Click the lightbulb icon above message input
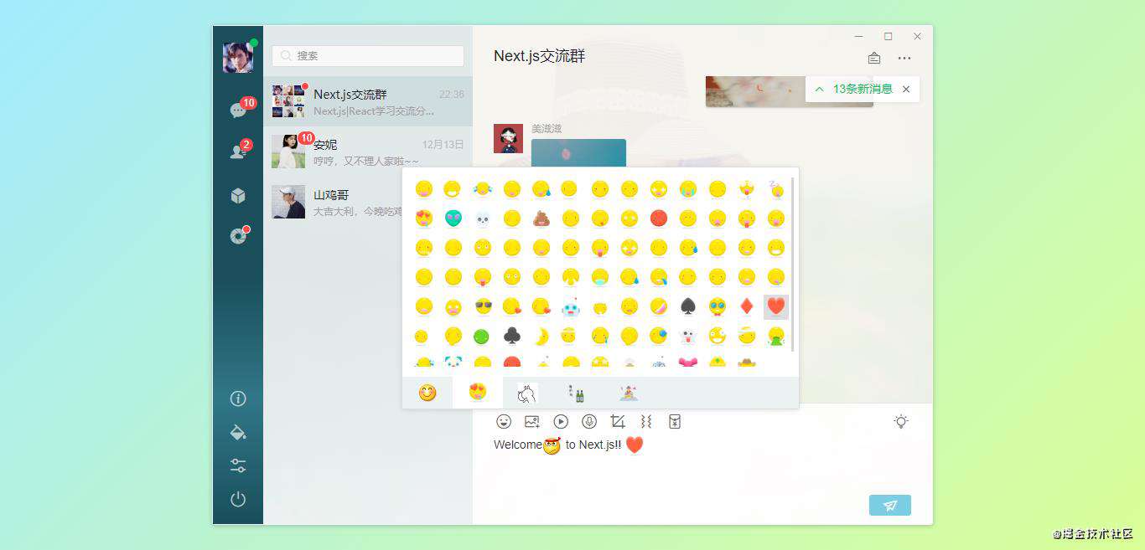 click(x=901, y=422)
